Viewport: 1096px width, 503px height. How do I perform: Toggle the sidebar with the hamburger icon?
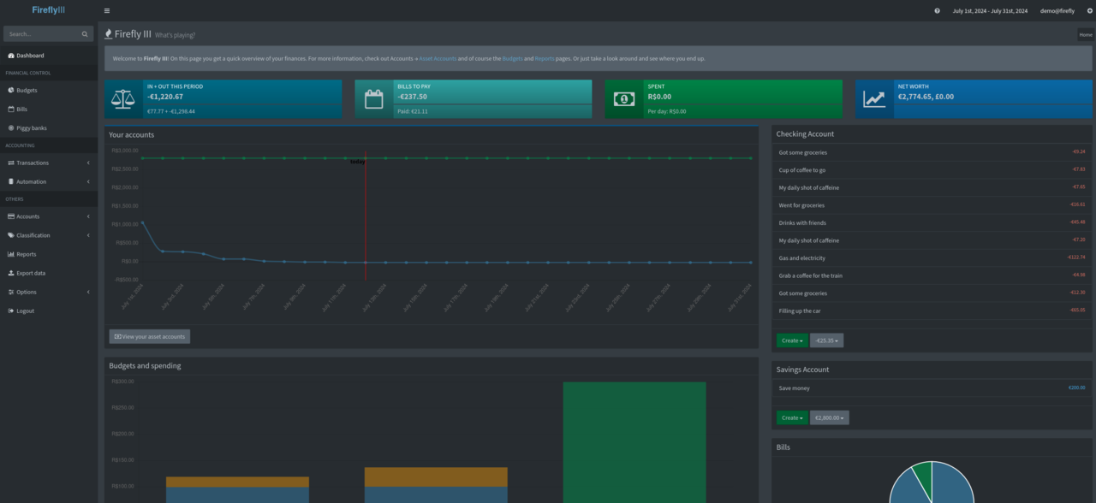click(x=107, y=11)
